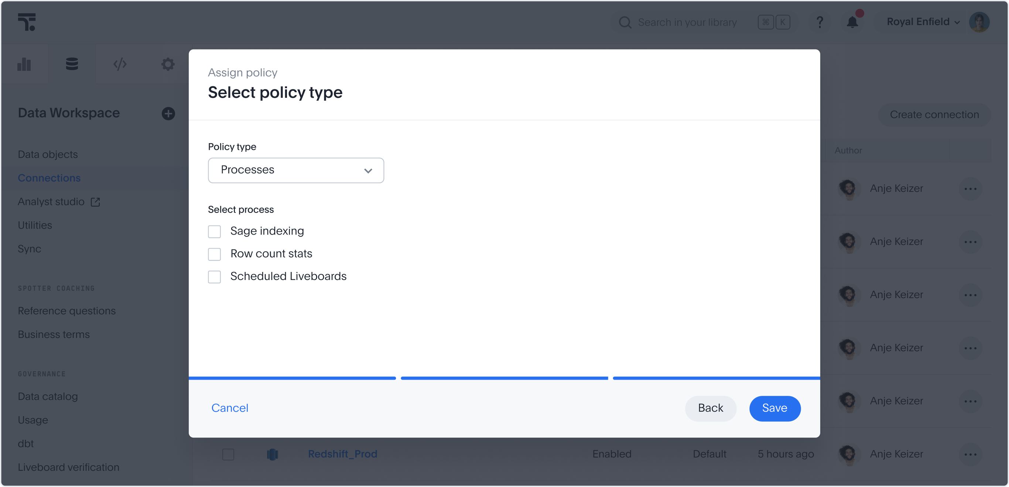Click the Scheduled Liveboards label
This screenshot has width=1009, height=487.
[x=288, y=277]
